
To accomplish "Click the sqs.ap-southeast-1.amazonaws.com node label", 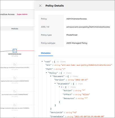I will [15, 68].
